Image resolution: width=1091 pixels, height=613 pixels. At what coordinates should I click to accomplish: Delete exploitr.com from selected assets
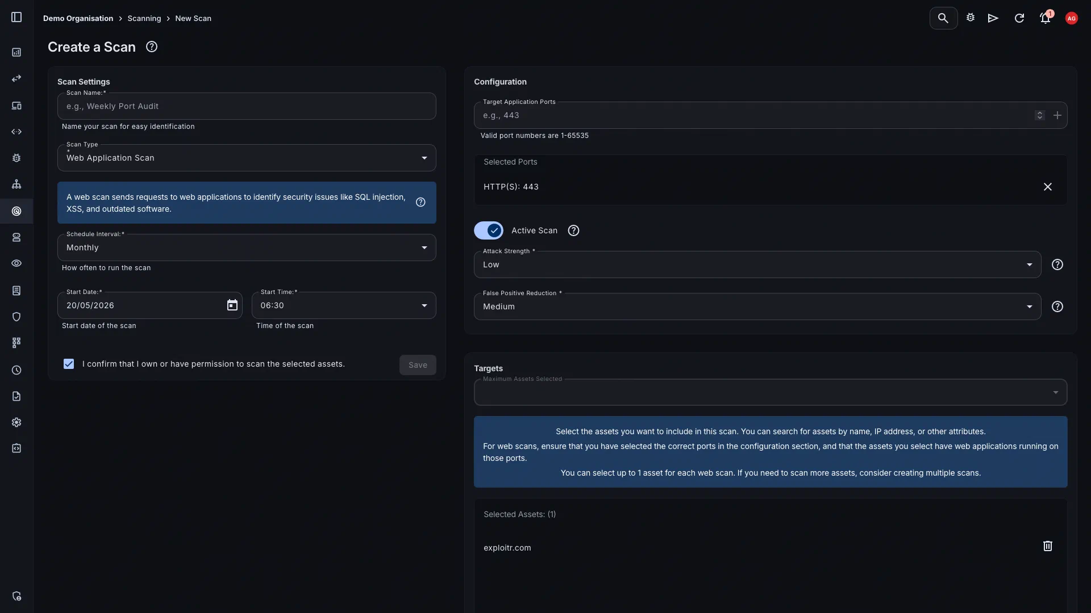tap(1048, 546)
